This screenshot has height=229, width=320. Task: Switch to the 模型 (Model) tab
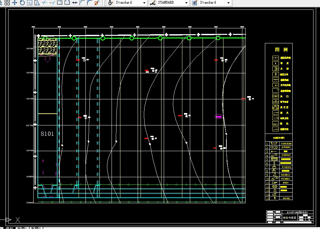(9, 228)
